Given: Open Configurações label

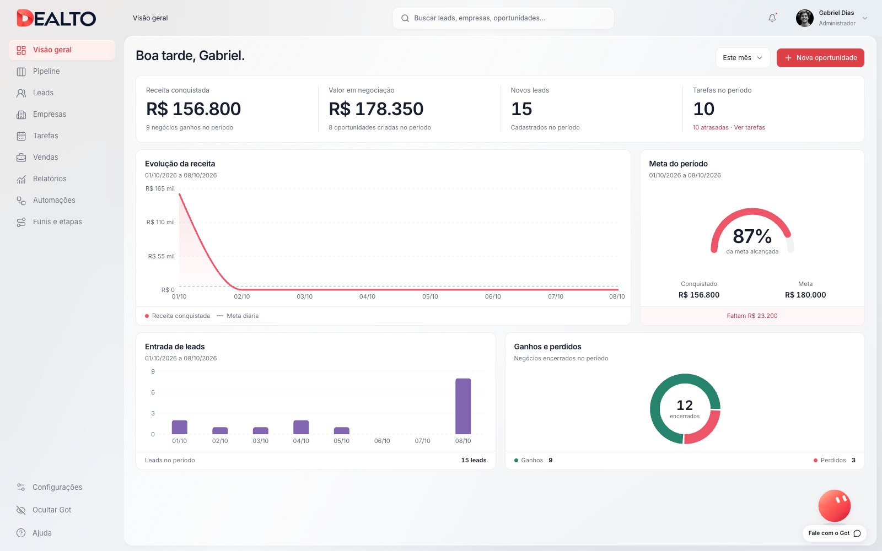Looking at the screenshot, I should click(x=57, y=487).
